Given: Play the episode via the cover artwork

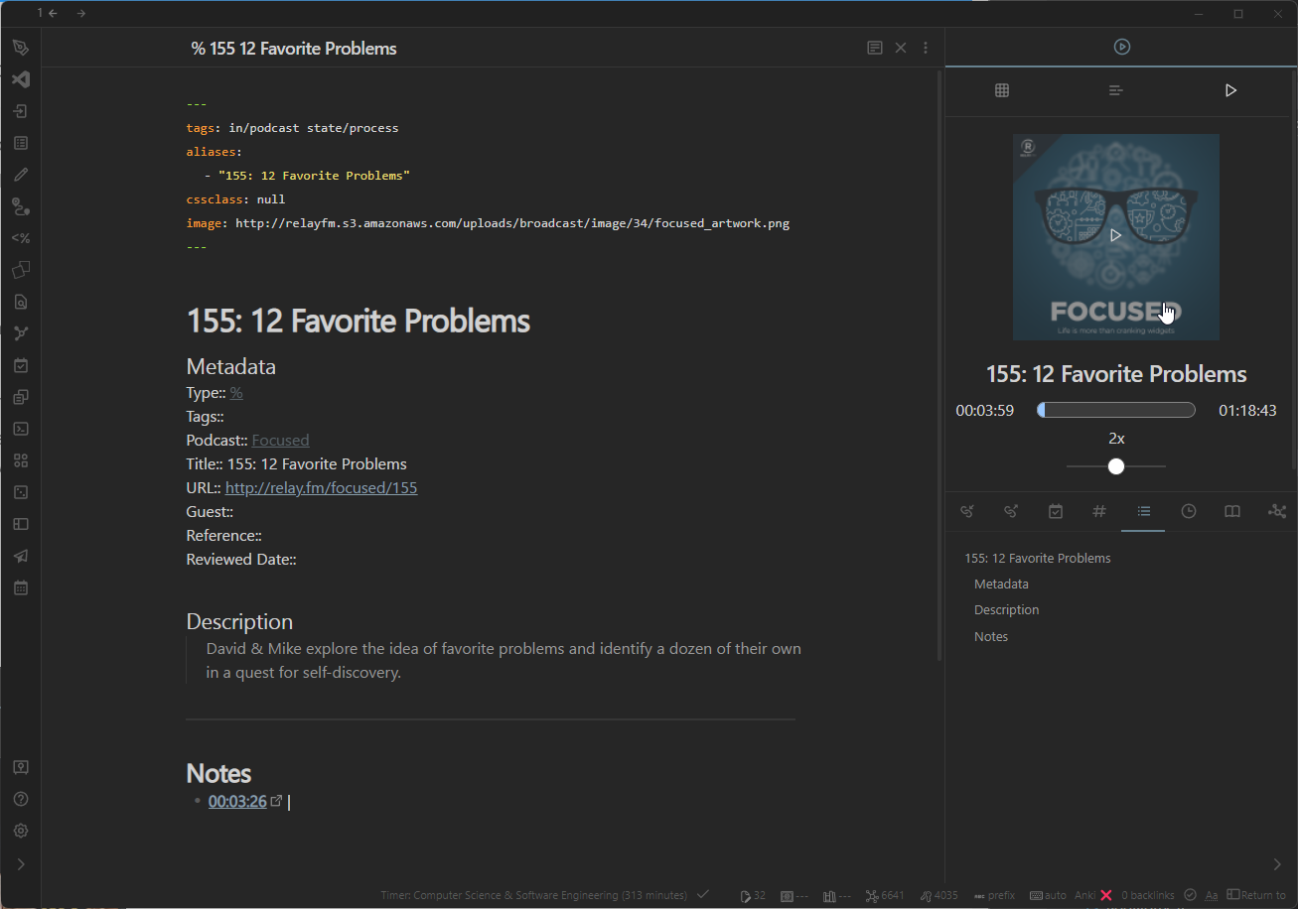Looking at the screenshot, I should tap(1115, 236).
